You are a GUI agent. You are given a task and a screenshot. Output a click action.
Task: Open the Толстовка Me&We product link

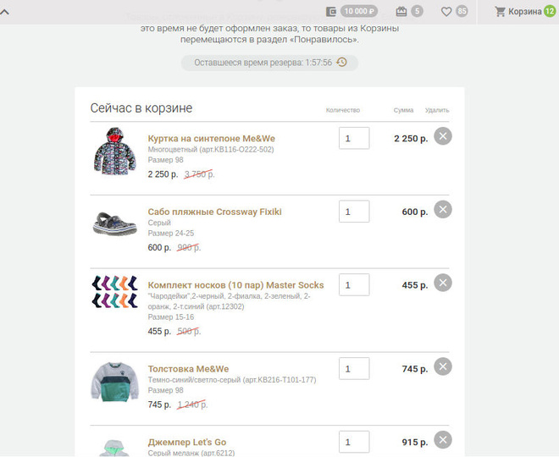pos(188,369)
